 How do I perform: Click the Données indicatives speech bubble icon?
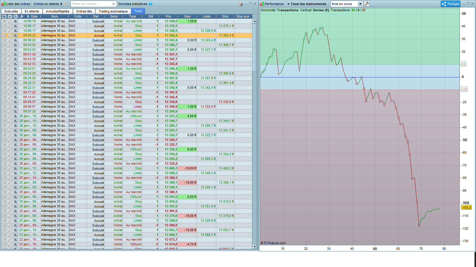pyautogui.click(x=151, y=4)
